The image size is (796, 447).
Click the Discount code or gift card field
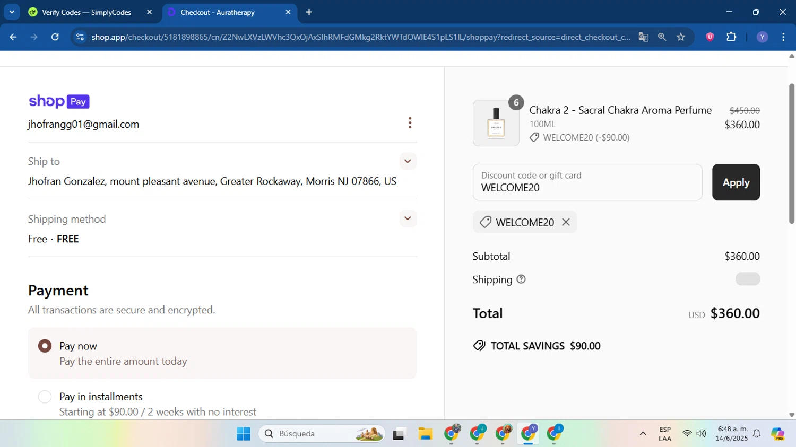(587, 182)
